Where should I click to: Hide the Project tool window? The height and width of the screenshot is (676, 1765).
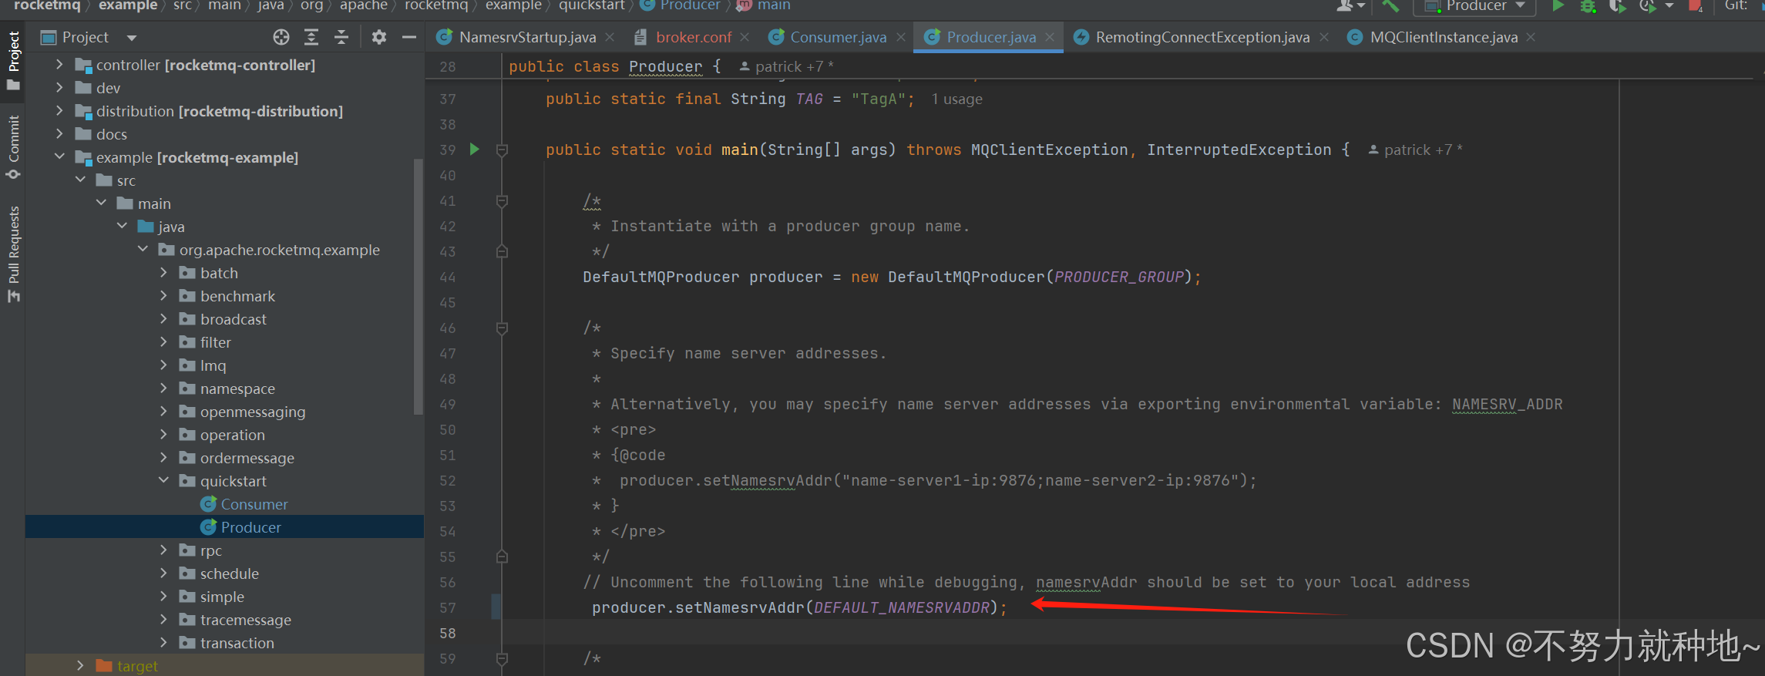(409, 37)
